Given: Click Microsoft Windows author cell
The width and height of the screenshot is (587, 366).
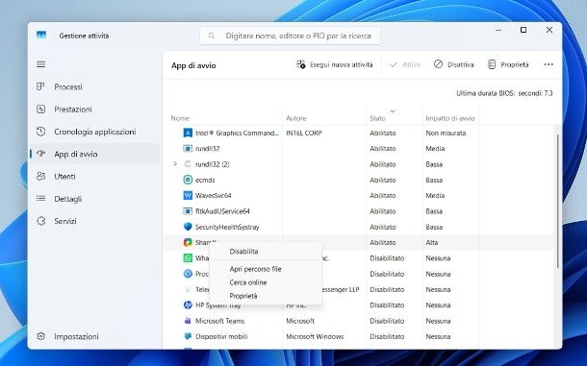Looking at the screenshot, I should click(x=315, y=336).
